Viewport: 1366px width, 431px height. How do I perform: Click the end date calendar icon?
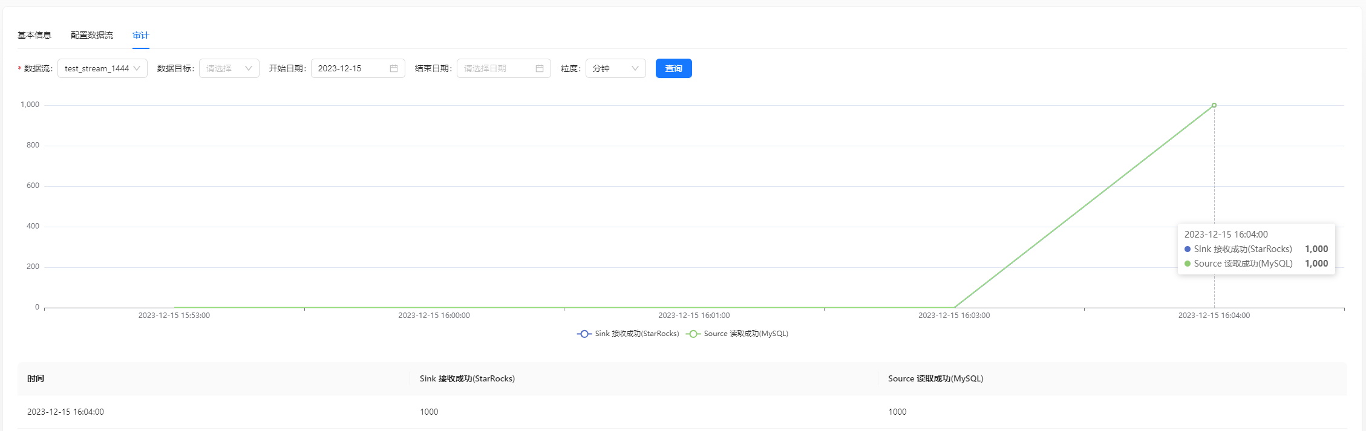539,68
